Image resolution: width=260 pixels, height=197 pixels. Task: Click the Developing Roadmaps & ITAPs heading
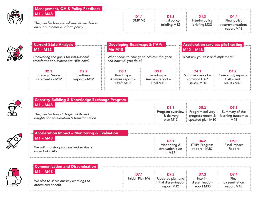[135, 45]
